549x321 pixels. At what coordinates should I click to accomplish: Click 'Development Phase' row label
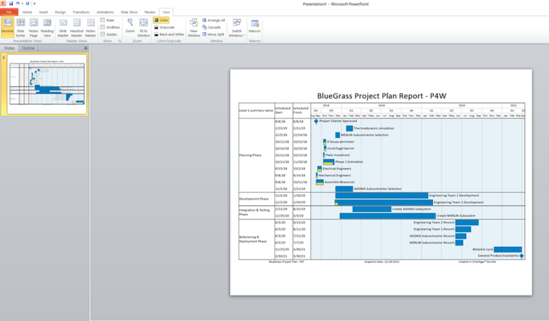tap(253, 199)
